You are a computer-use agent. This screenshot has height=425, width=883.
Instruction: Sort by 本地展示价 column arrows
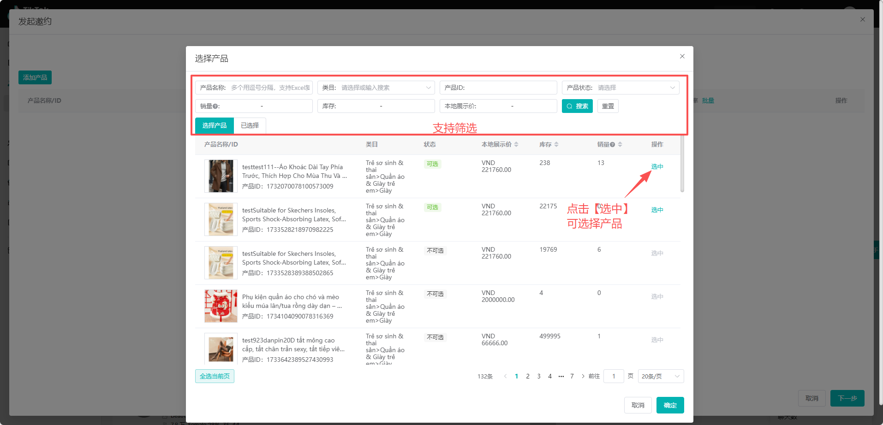[516, 144]
